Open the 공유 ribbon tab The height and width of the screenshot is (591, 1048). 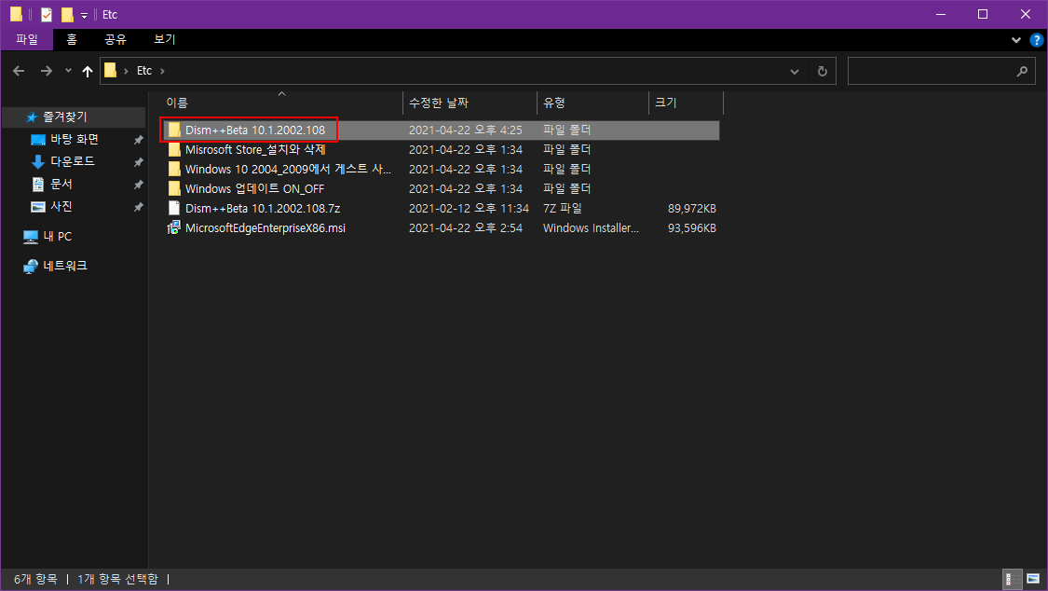click(x=116, y=39)
